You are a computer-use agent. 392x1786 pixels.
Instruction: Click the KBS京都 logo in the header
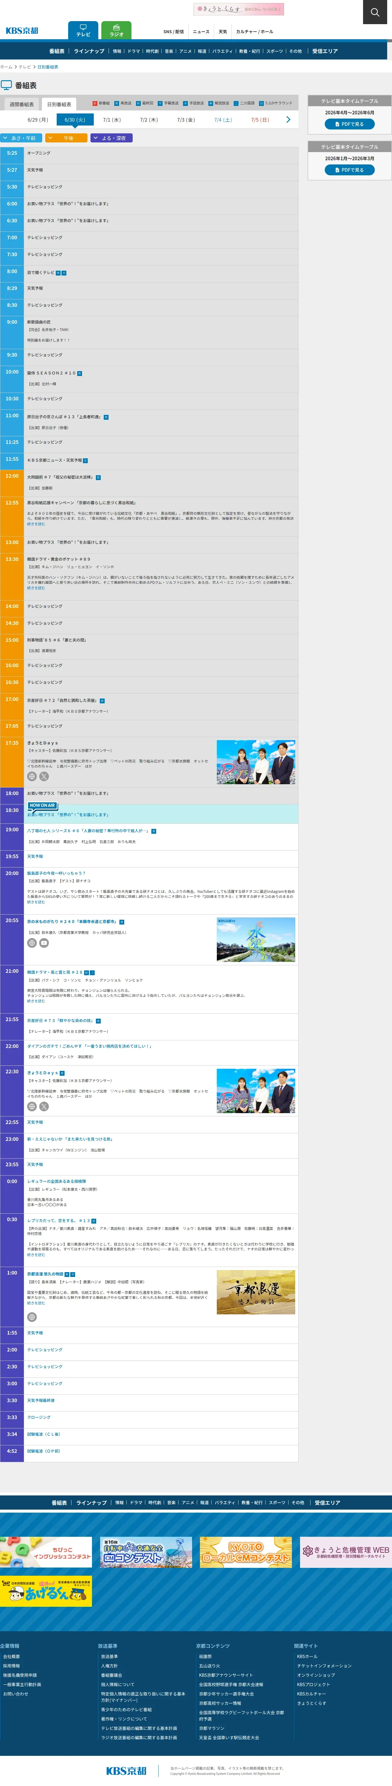tap(22, 30)
